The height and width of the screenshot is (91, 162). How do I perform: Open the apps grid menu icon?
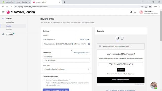(3, 12)
